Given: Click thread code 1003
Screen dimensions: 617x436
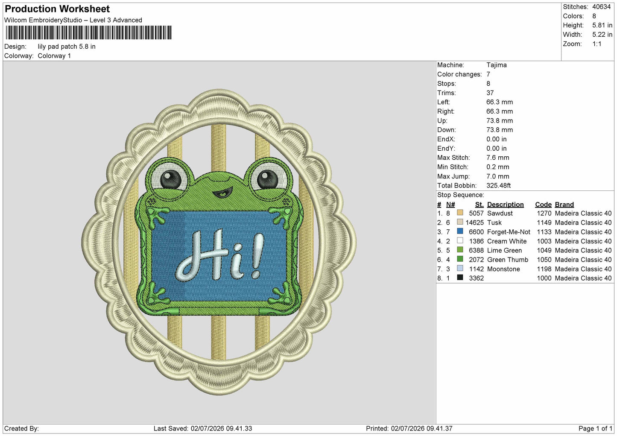Looking at the screenshot, I should click(544, 241).
